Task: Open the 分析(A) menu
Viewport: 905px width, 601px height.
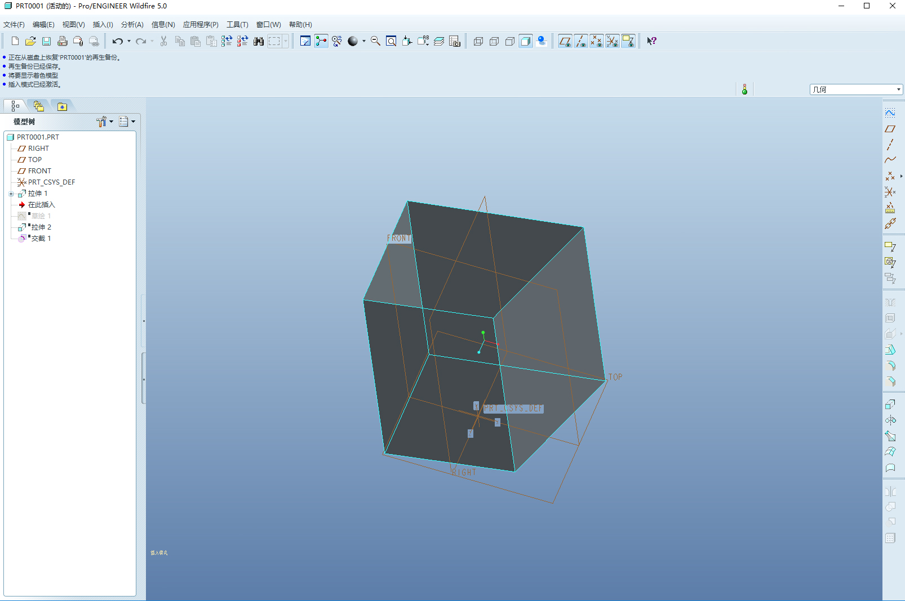Action: point(132,25)
